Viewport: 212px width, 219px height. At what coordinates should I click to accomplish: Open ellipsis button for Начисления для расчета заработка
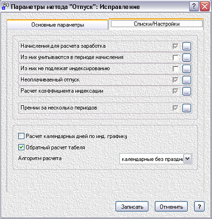pos(187,46)
